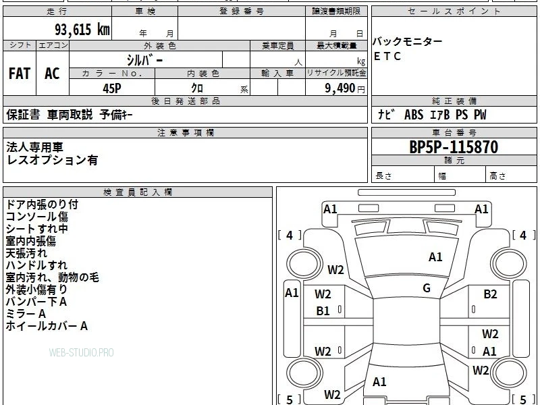Select recycle deposit 9,490円

coord(345,88)
